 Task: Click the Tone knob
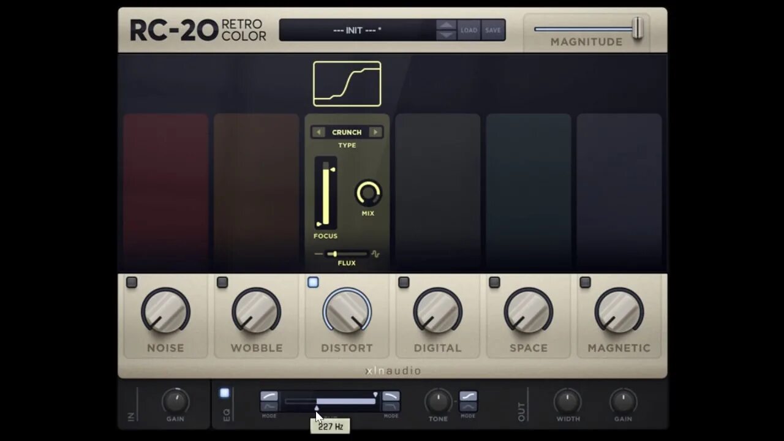point(438,402)
